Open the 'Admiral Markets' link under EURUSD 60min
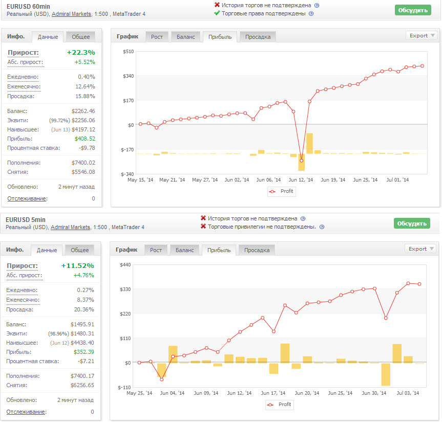Viewport: 442px width, 426px height. [x=72, y=14]
